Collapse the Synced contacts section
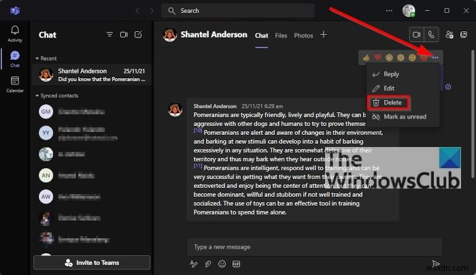Screen dimensions: 476x275 (x=56, y=96)
